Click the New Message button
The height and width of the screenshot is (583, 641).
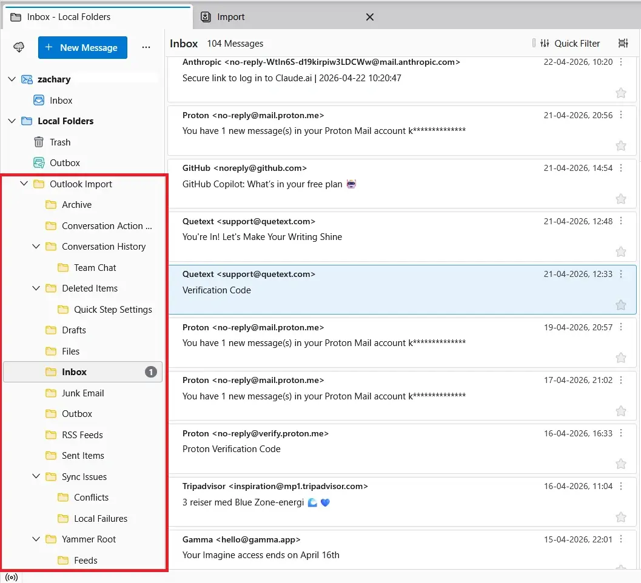(x=82, y=47)
